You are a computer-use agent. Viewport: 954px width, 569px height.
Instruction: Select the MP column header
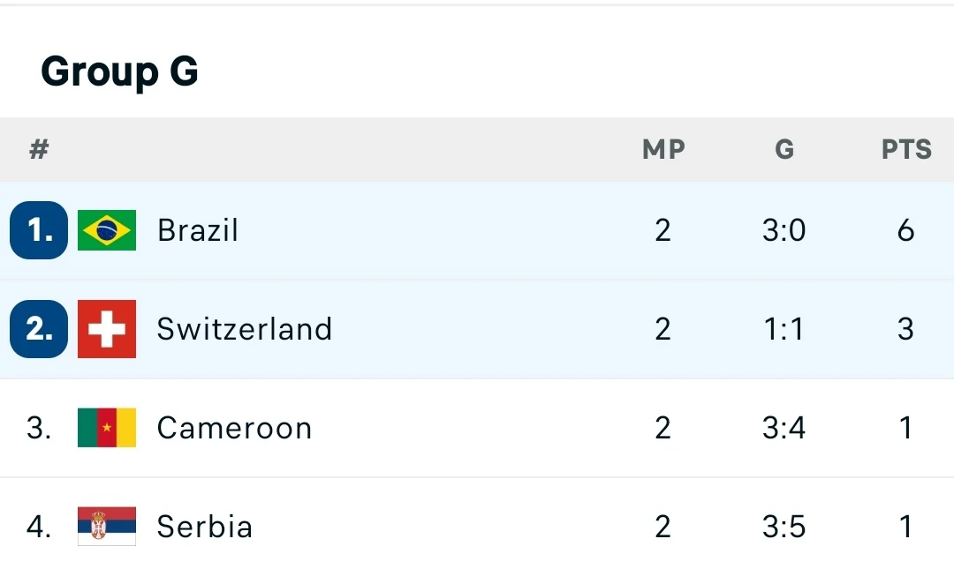pos(663,150)
